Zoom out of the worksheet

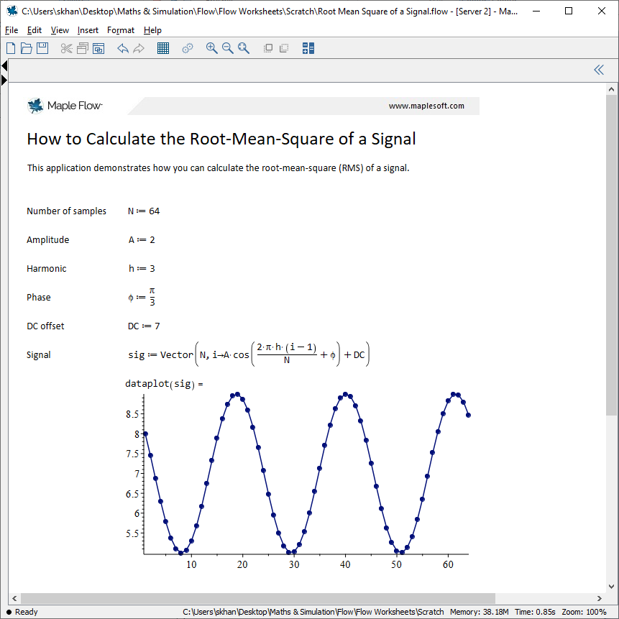(x=228, y=48)
